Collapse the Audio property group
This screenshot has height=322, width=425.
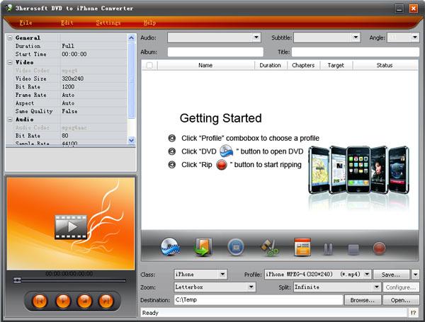click(x=10, y=119)
